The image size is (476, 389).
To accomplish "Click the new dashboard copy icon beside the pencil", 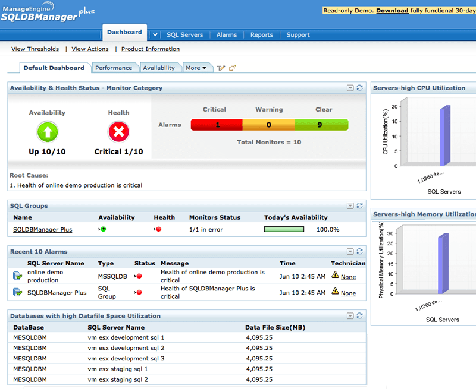I will point(232,68).
